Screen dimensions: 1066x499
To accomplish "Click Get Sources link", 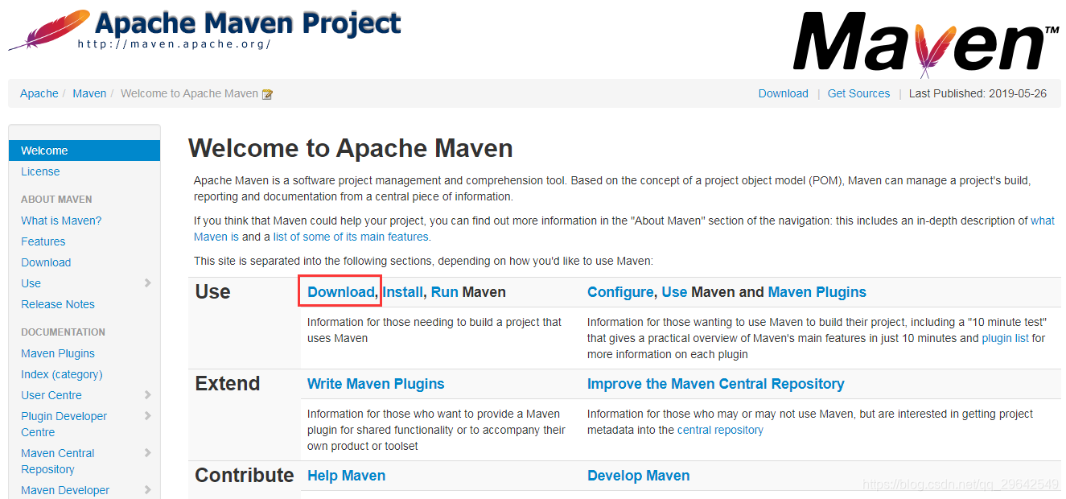I will coord(858,93).
